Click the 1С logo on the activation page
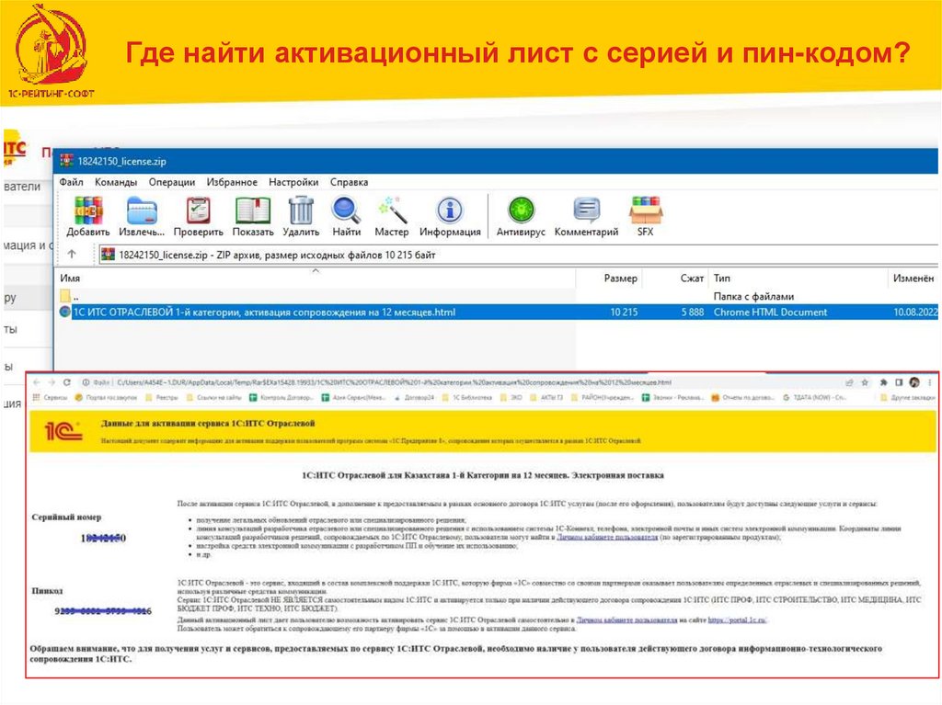 pos(63,430)
